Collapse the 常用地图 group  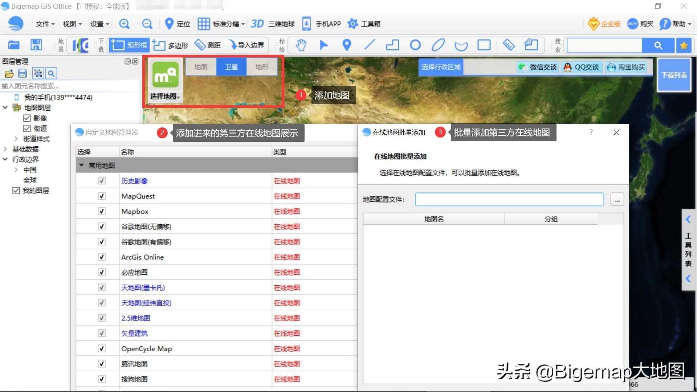click(81, 165)
